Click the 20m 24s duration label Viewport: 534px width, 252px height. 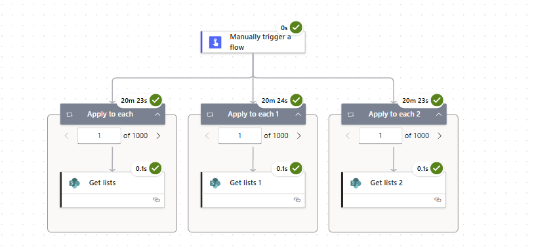click(x=274, y=101)
